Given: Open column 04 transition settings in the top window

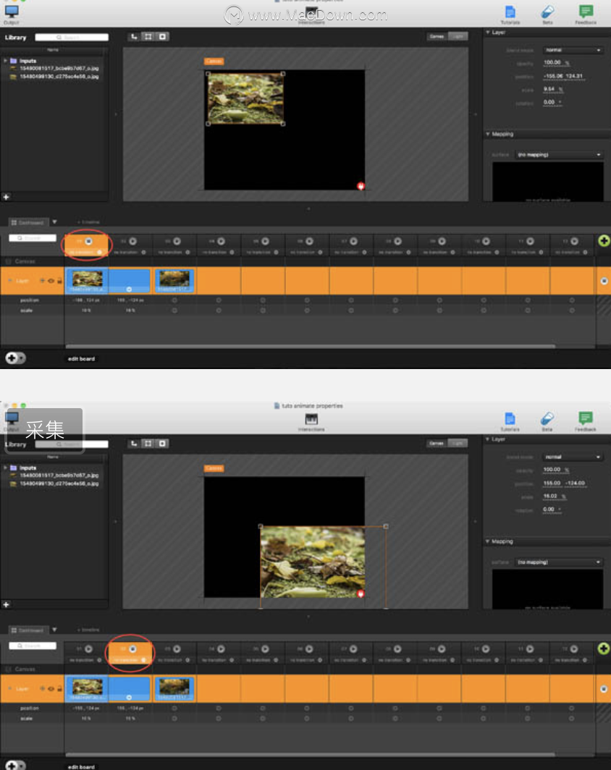Looking at the screenshot, I should pyautogui.click(x=232, y=253).
